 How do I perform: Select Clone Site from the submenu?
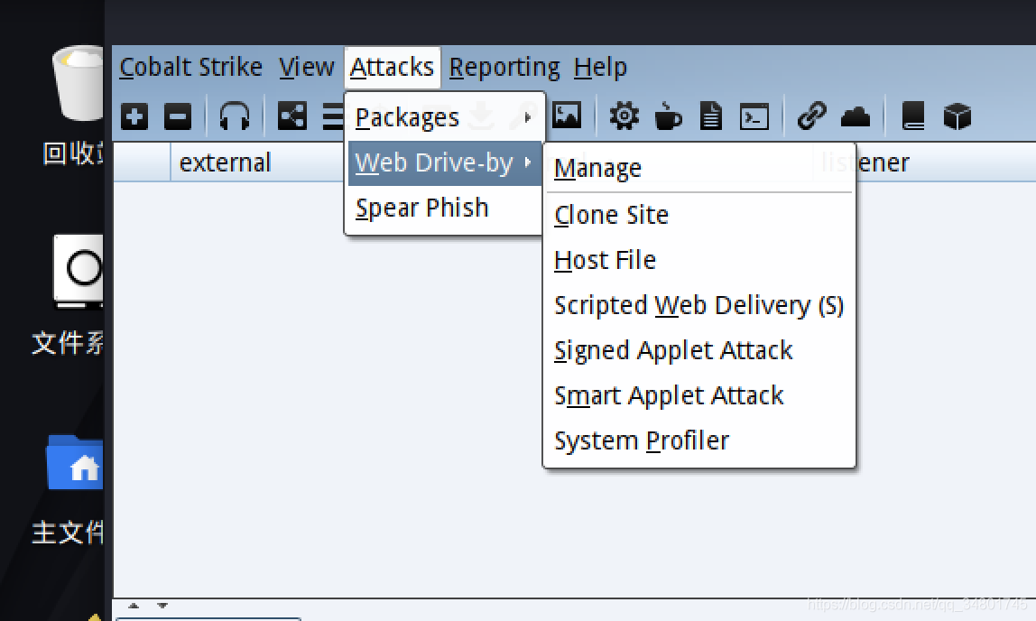click(x=611, y=215)
